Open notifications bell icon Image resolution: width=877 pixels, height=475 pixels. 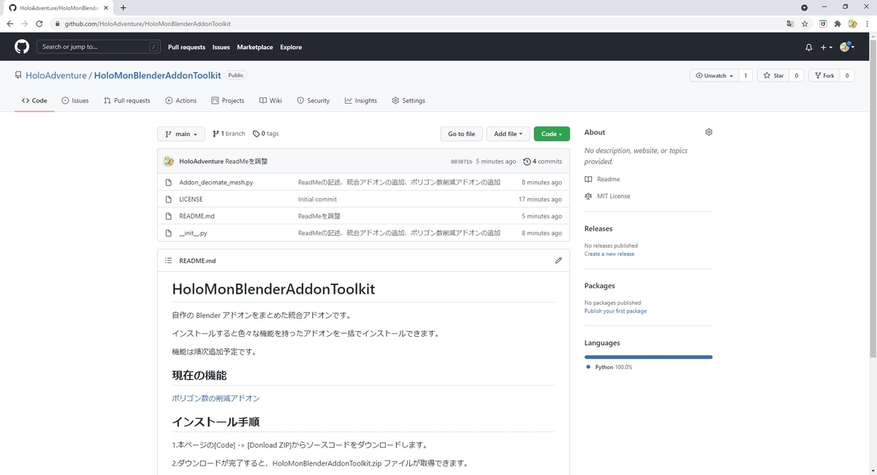point(808,47)
